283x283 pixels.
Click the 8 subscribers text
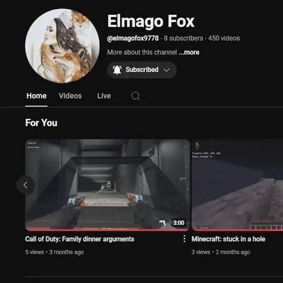click(x=183, y=38)
